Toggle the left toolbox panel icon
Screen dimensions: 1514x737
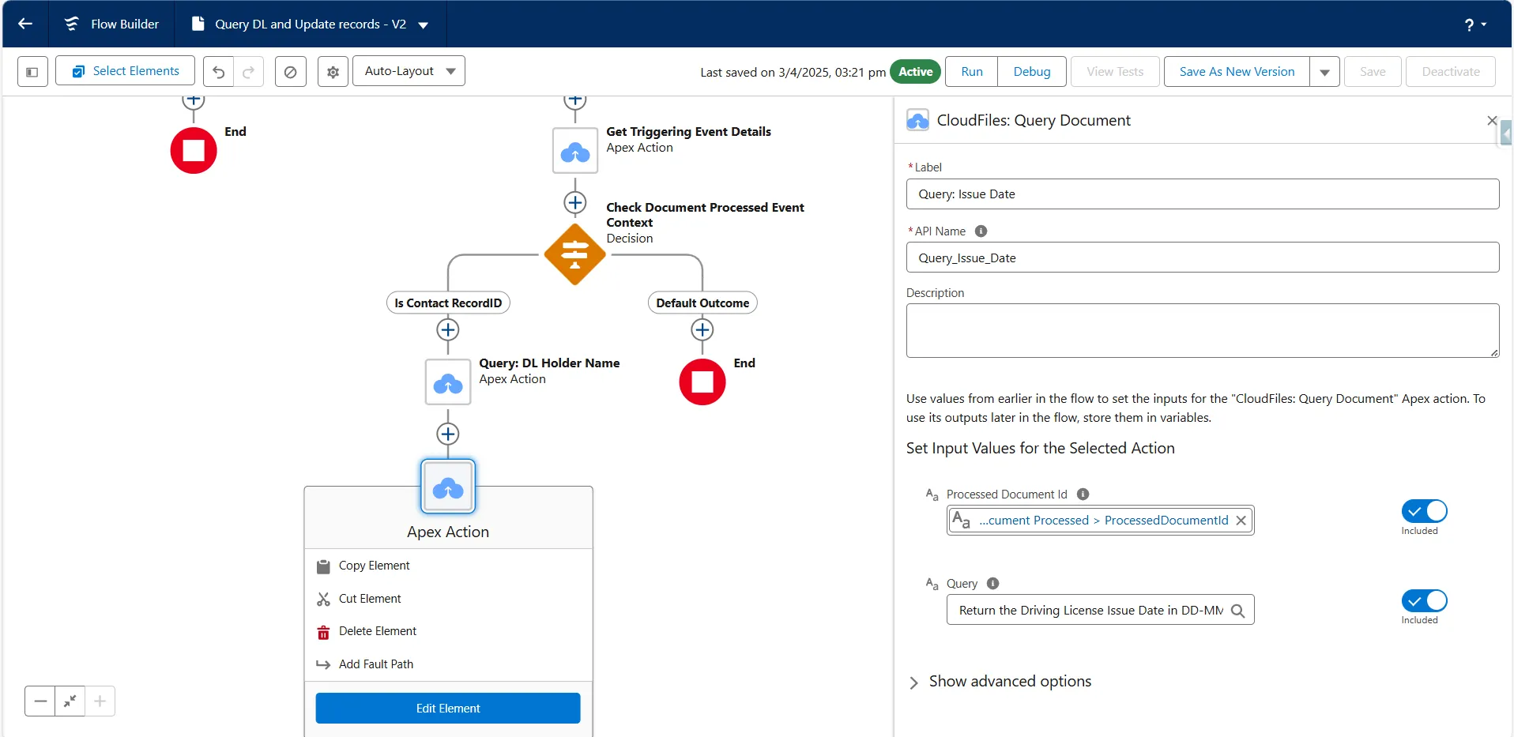[32, 72]
